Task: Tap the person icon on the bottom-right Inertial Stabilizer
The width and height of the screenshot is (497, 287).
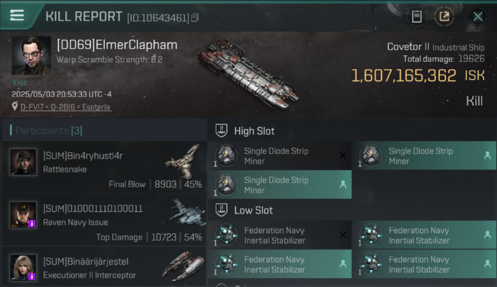Action: click(487, 264)
